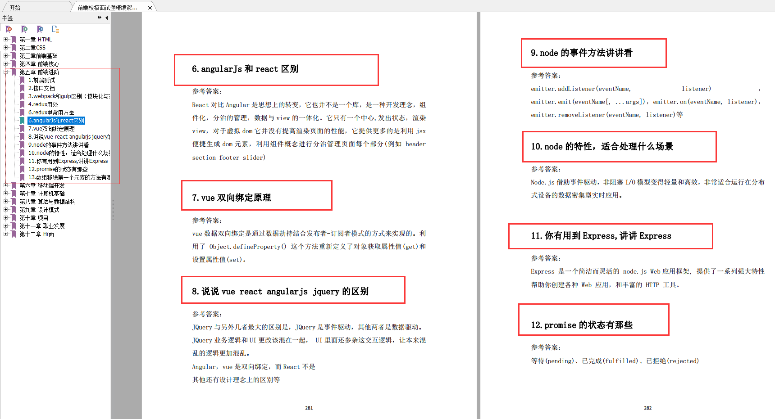This screenshot has height=419, width=775.
Task: Collapse the 书签 panel with the left arrow
Action: click(x=107, y=18)
